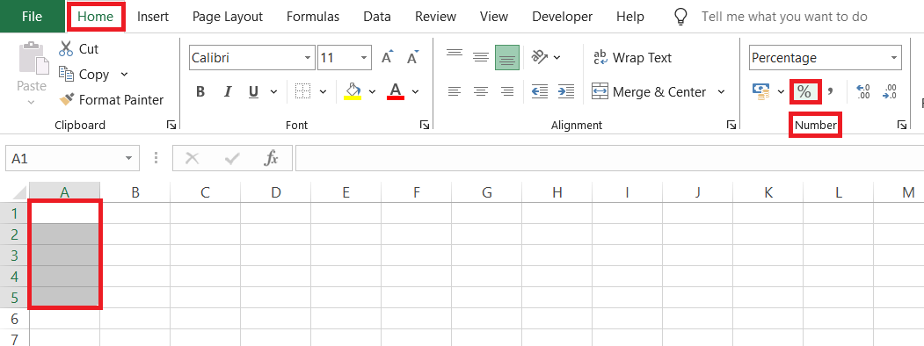Expand the Merge & Center dropdown
The image size is (924, 346).
point(721,92)
